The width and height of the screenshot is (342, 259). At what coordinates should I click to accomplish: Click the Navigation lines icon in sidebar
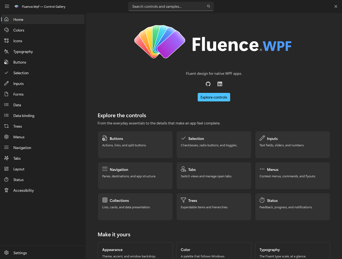click(6, 147)
